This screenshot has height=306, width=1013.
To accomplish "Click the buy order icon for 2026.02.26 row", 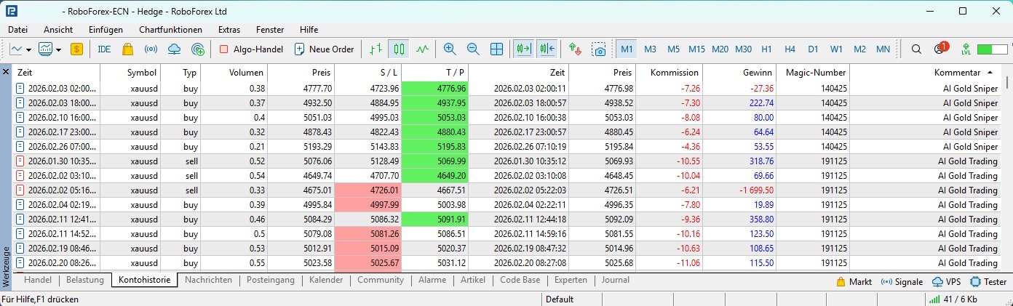I will pyautogui.click(x=20, y=146).
